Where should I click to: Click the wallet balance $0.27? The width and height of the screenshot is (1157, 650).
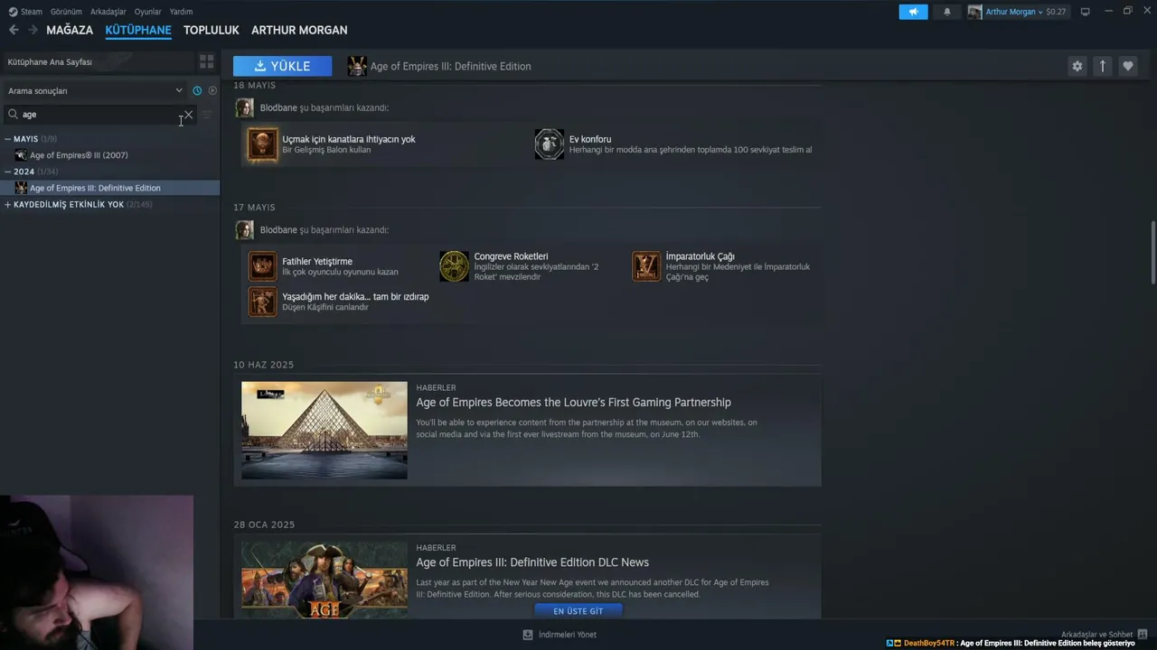1056,12
